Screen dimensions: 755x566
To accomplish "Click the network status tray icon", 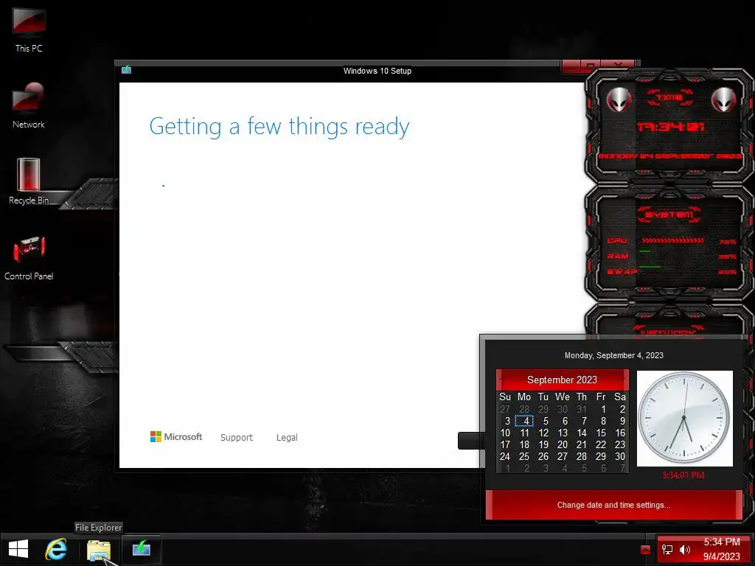I will click(667, 550).
